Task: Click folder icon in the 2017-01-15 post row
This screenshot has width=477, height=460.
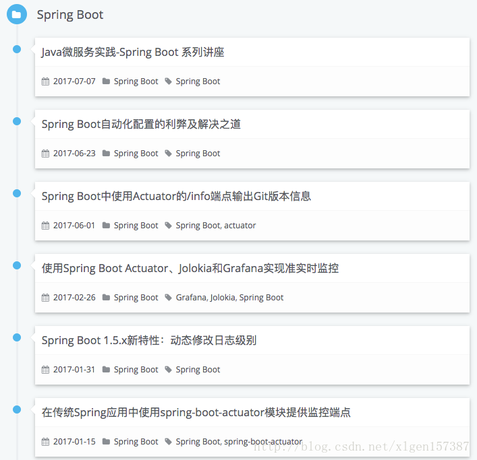Action: point(106,441)
